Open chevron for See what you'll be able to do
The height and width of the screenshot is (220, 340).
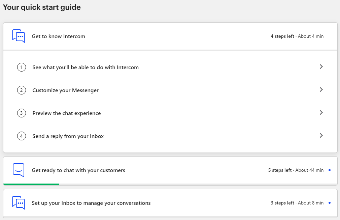pyautogui.click(x=321, y=67)
